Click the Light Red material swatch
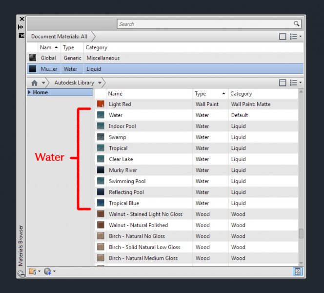This screenshot has height=293, width=324. coord(101,104)
